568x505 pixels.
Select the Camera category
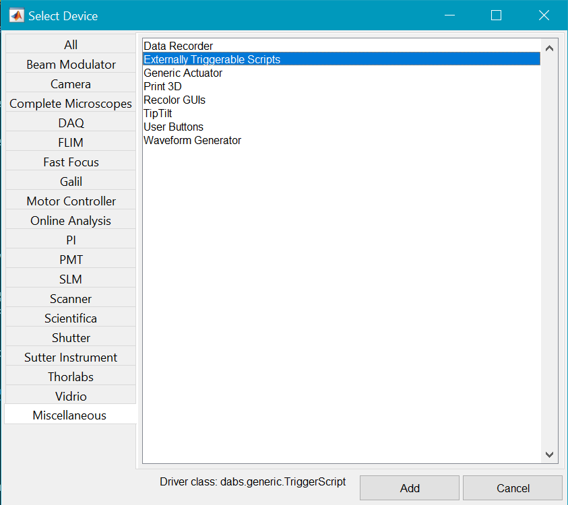(x=71, y=84)
